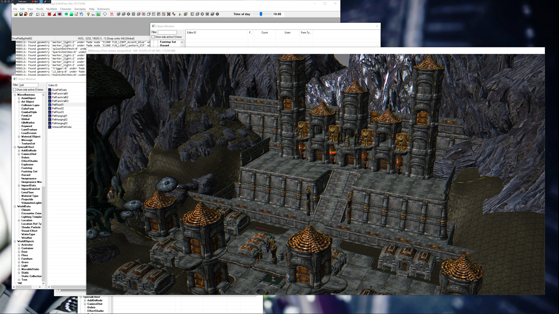
Task: Expand the Material Object tree node
Action: (19, 137)
